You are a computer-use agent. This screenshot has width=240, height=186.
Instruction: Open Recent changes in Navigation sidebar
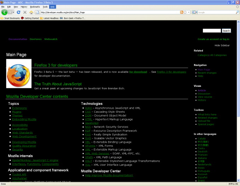(207, 73)
